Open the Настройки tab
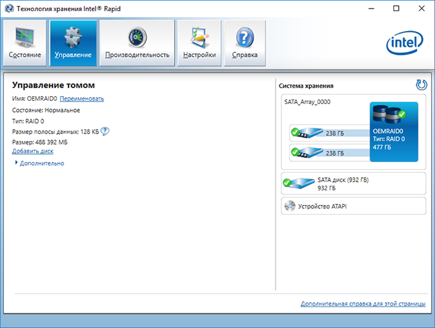435x328 pixels. coord(199,43)
